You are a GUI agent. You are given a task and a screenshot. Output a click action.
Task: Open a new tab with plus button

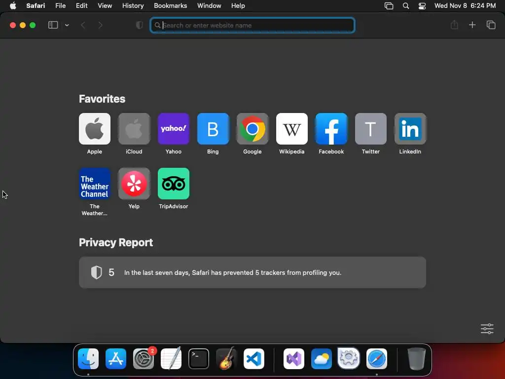coord(472,25)
